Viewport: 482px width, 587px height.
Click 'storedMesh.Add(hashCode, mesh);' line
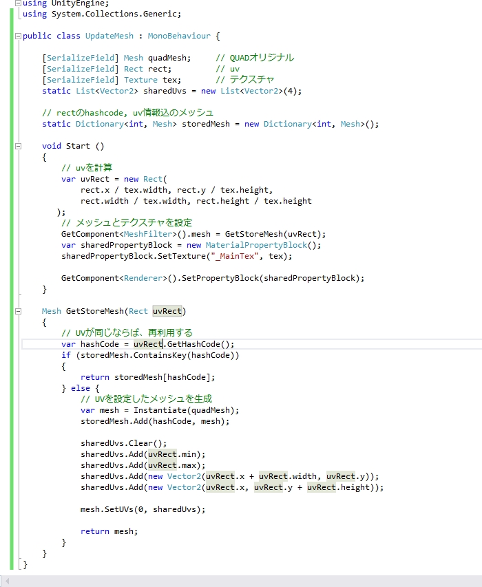point(155,422)
